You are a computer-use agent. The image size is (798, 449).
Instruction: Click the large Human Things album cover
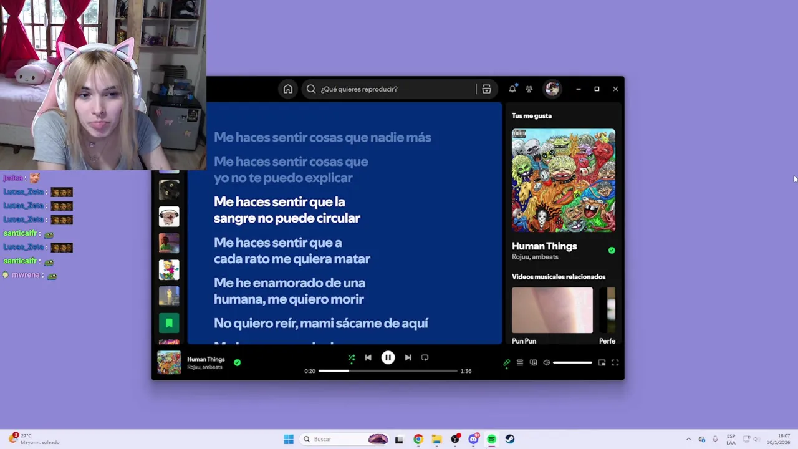click(x=564, y=181)
